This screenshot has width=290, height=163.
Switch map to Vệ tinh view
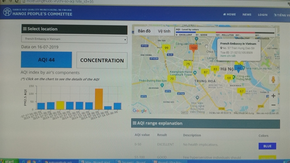[x=164, y=31]
